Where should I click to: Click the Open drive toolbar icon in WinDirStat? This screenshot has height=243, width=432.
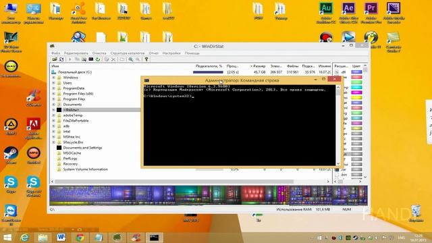55,59
